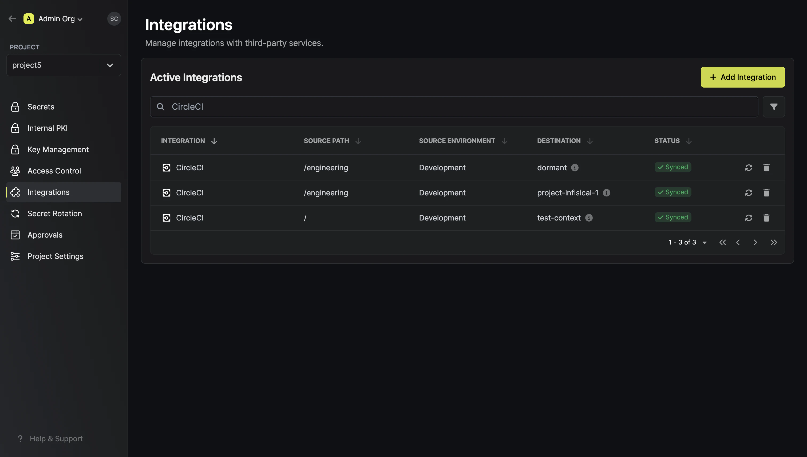
Task: Open Internal PKI section
Action: 64,128
